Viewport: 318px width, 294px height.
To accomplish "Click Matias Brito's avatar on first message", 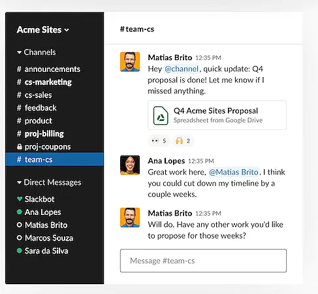I will point(130,62).
